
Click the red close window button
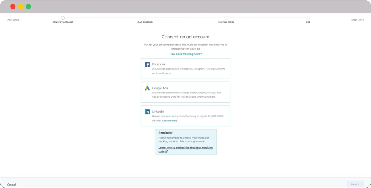coord(13,6)
